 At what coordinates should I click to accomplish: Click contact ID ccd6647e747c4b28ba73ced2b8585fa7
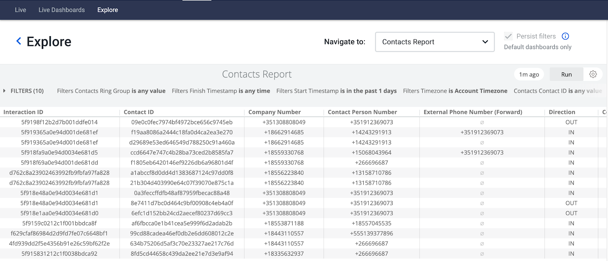182,152
